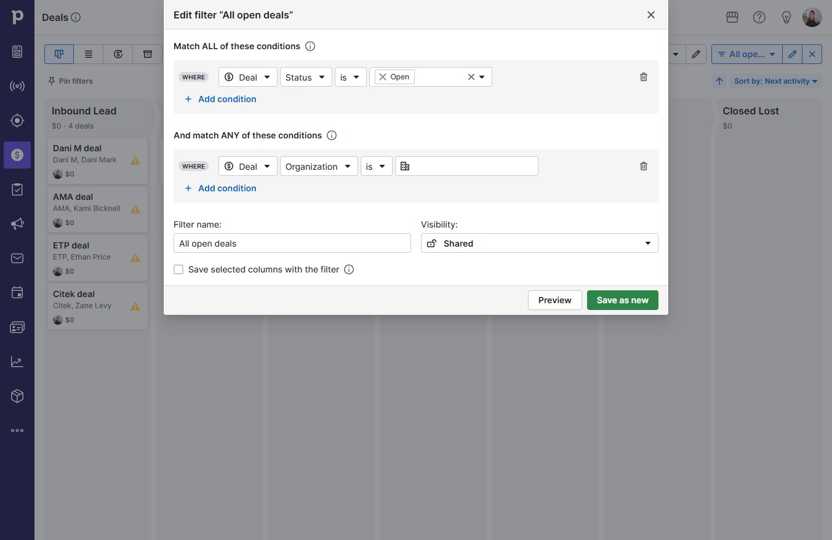
Task: Click info icon beside Save selected columns
Action: pyautogui.click(x=349, y=269)
